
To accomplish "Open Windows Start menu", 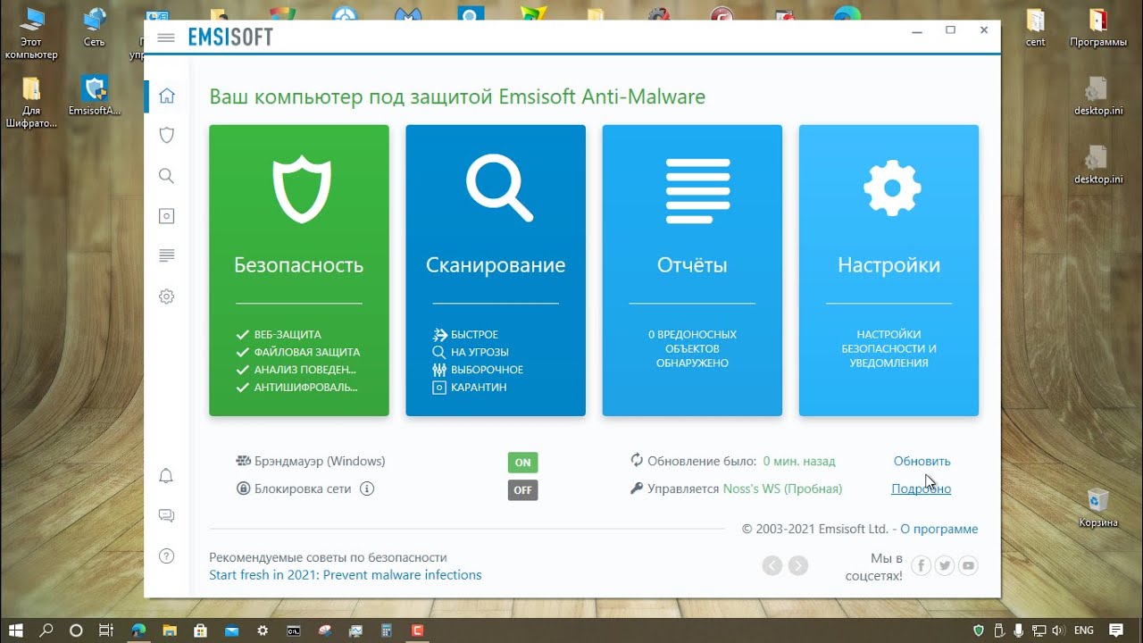I will tap(16, 630).
